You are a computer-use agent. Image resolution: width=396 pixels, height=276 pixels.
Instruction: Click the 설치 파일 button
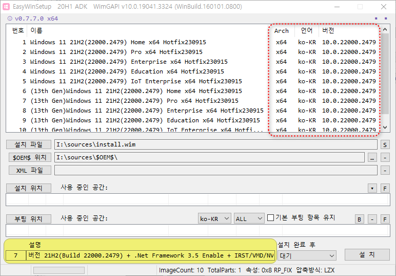point(29,145)
